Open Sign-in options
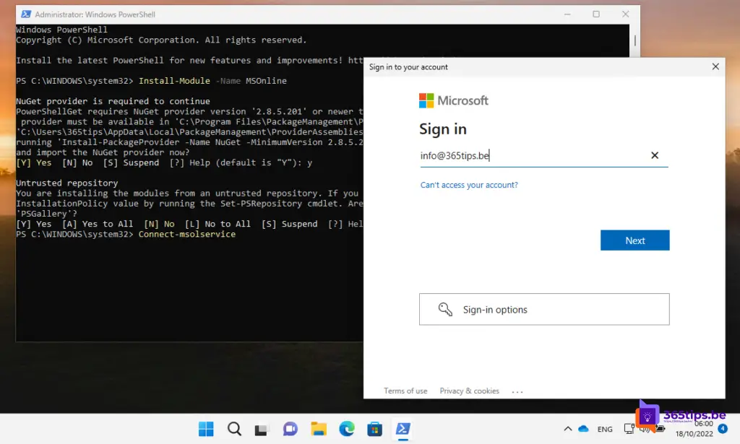The image size is (740, 444). coord(544,310)
